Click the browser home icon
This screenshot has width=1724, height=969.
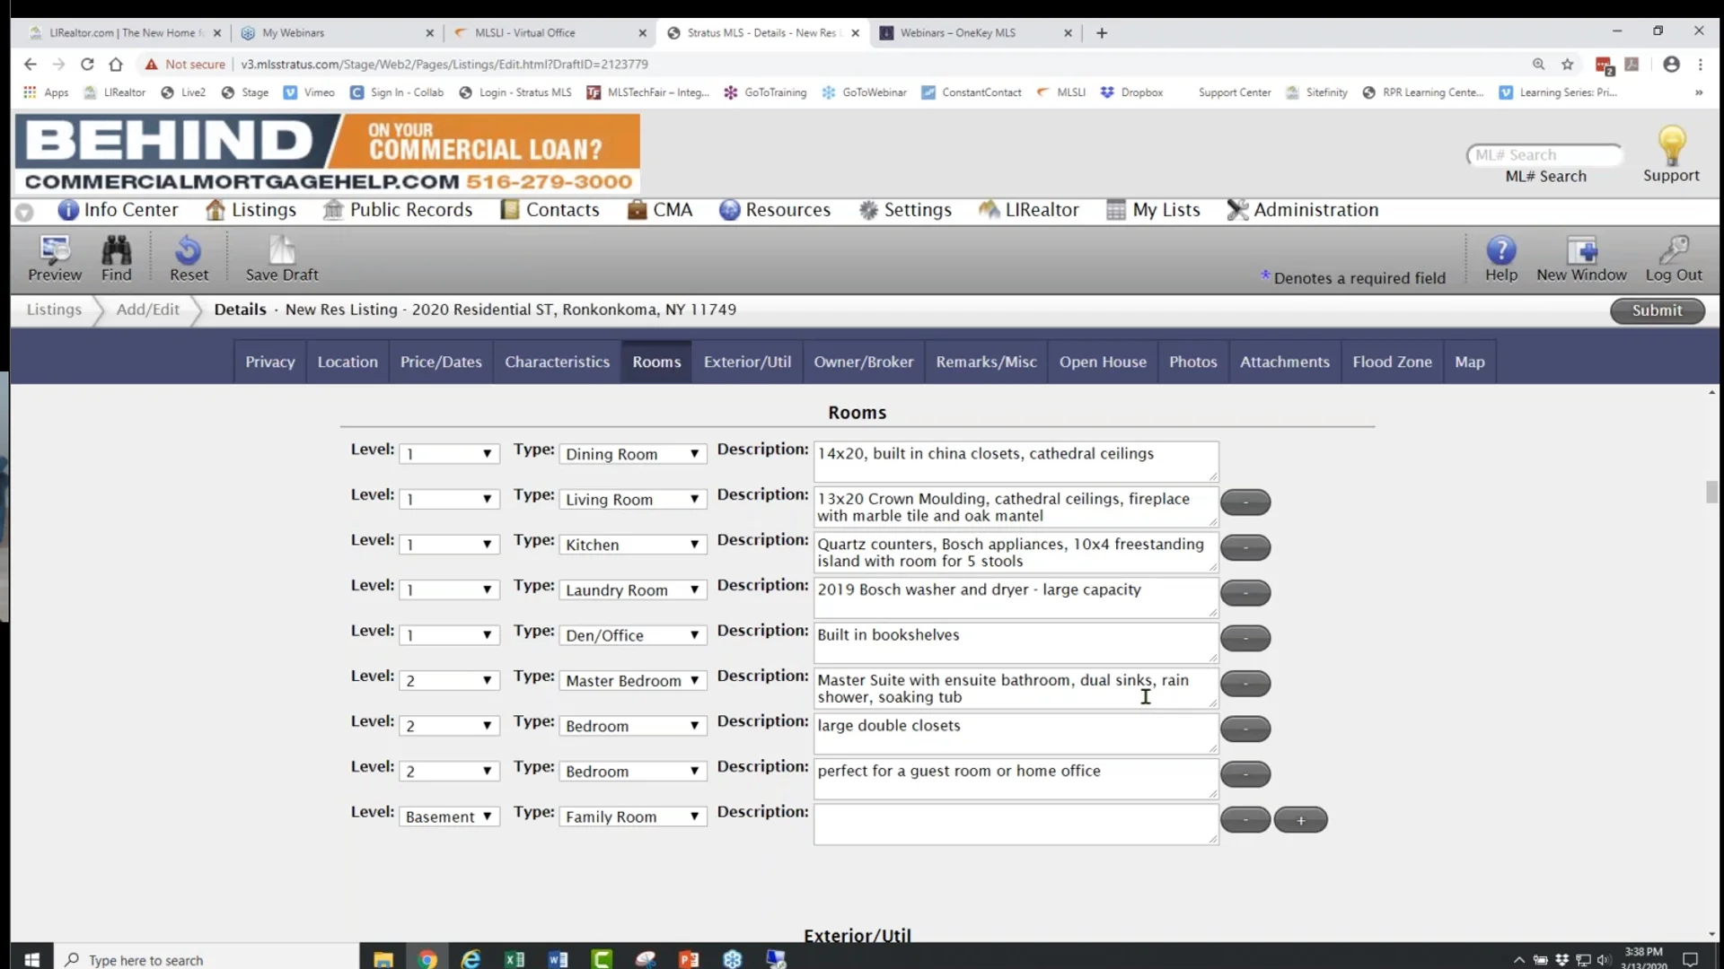(116, 64)
